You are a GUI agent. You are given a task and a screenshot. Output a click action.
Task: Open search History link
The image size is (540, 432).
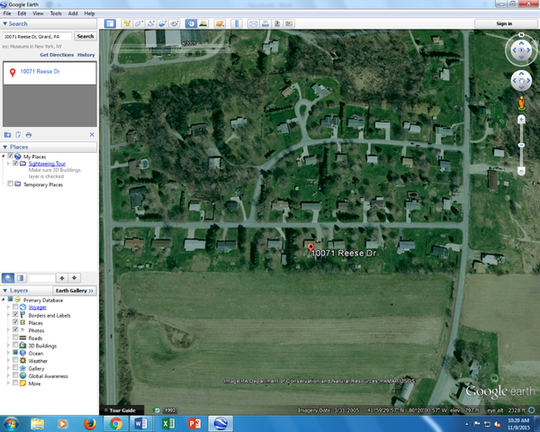coord(86,55)
